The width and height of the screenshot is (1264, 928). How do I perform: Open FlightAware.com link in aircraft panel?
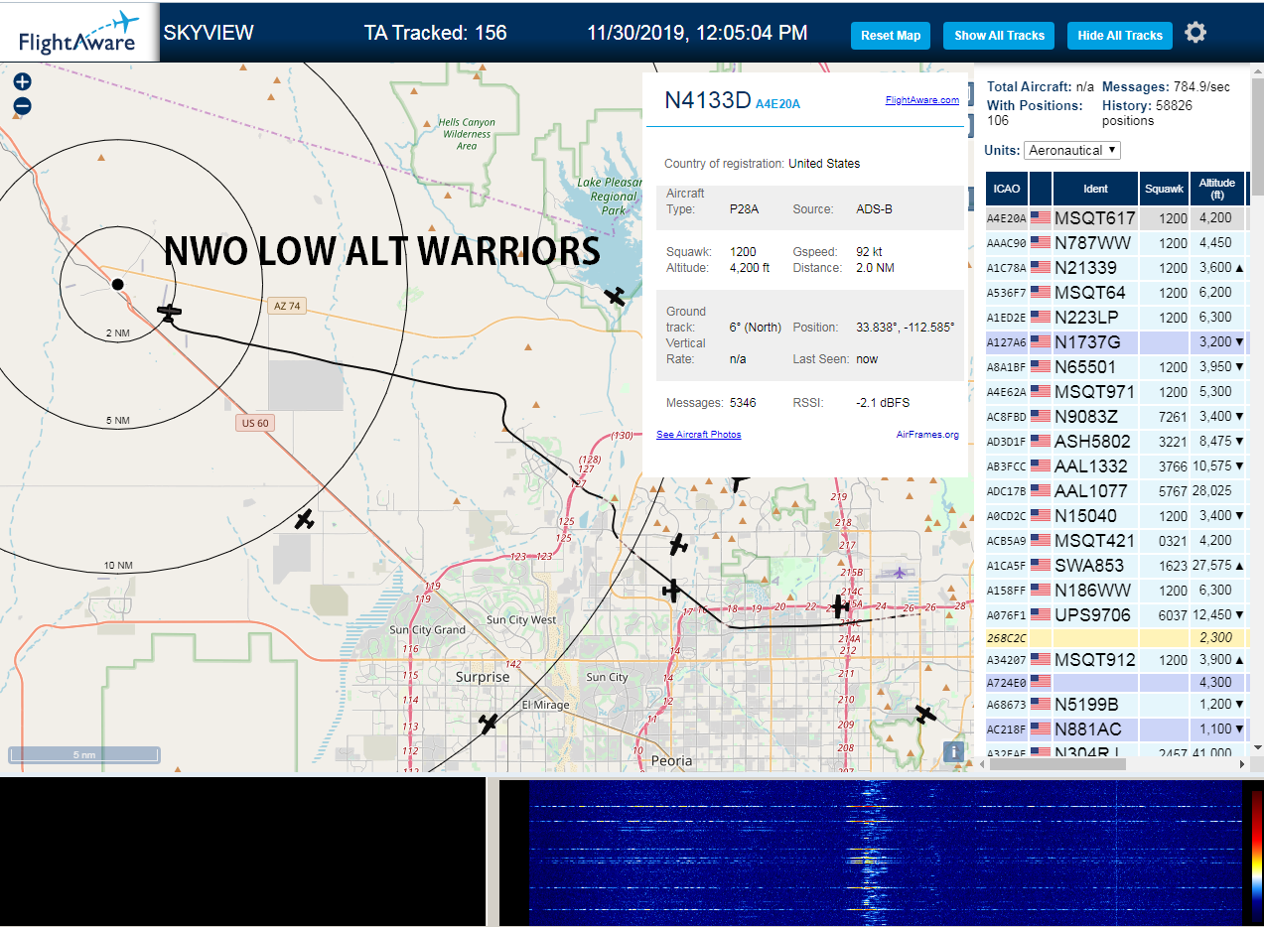click(922, 99)
